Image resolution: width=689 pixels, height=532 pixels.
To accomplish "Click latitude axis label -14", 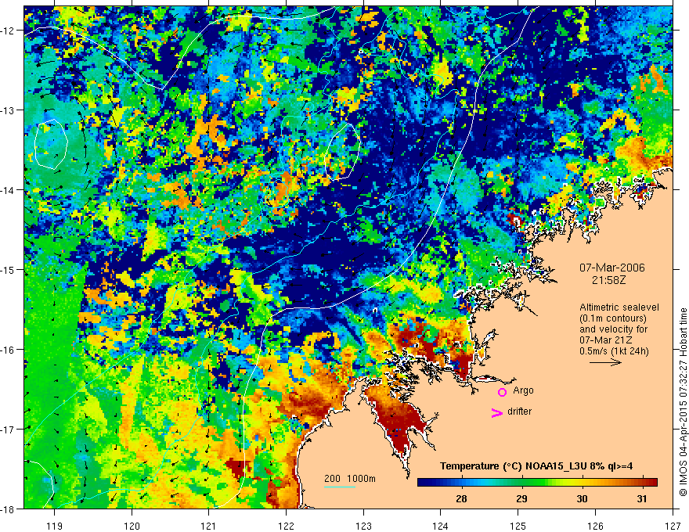I will click(9, 190).
